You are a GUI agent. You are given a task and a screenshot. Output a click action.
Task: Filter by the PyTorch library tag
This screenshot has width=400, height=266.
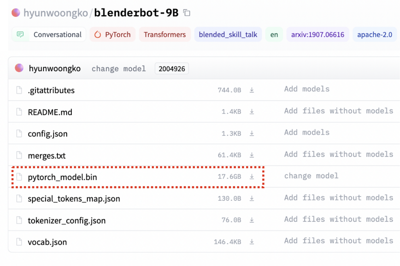point(112,34)
